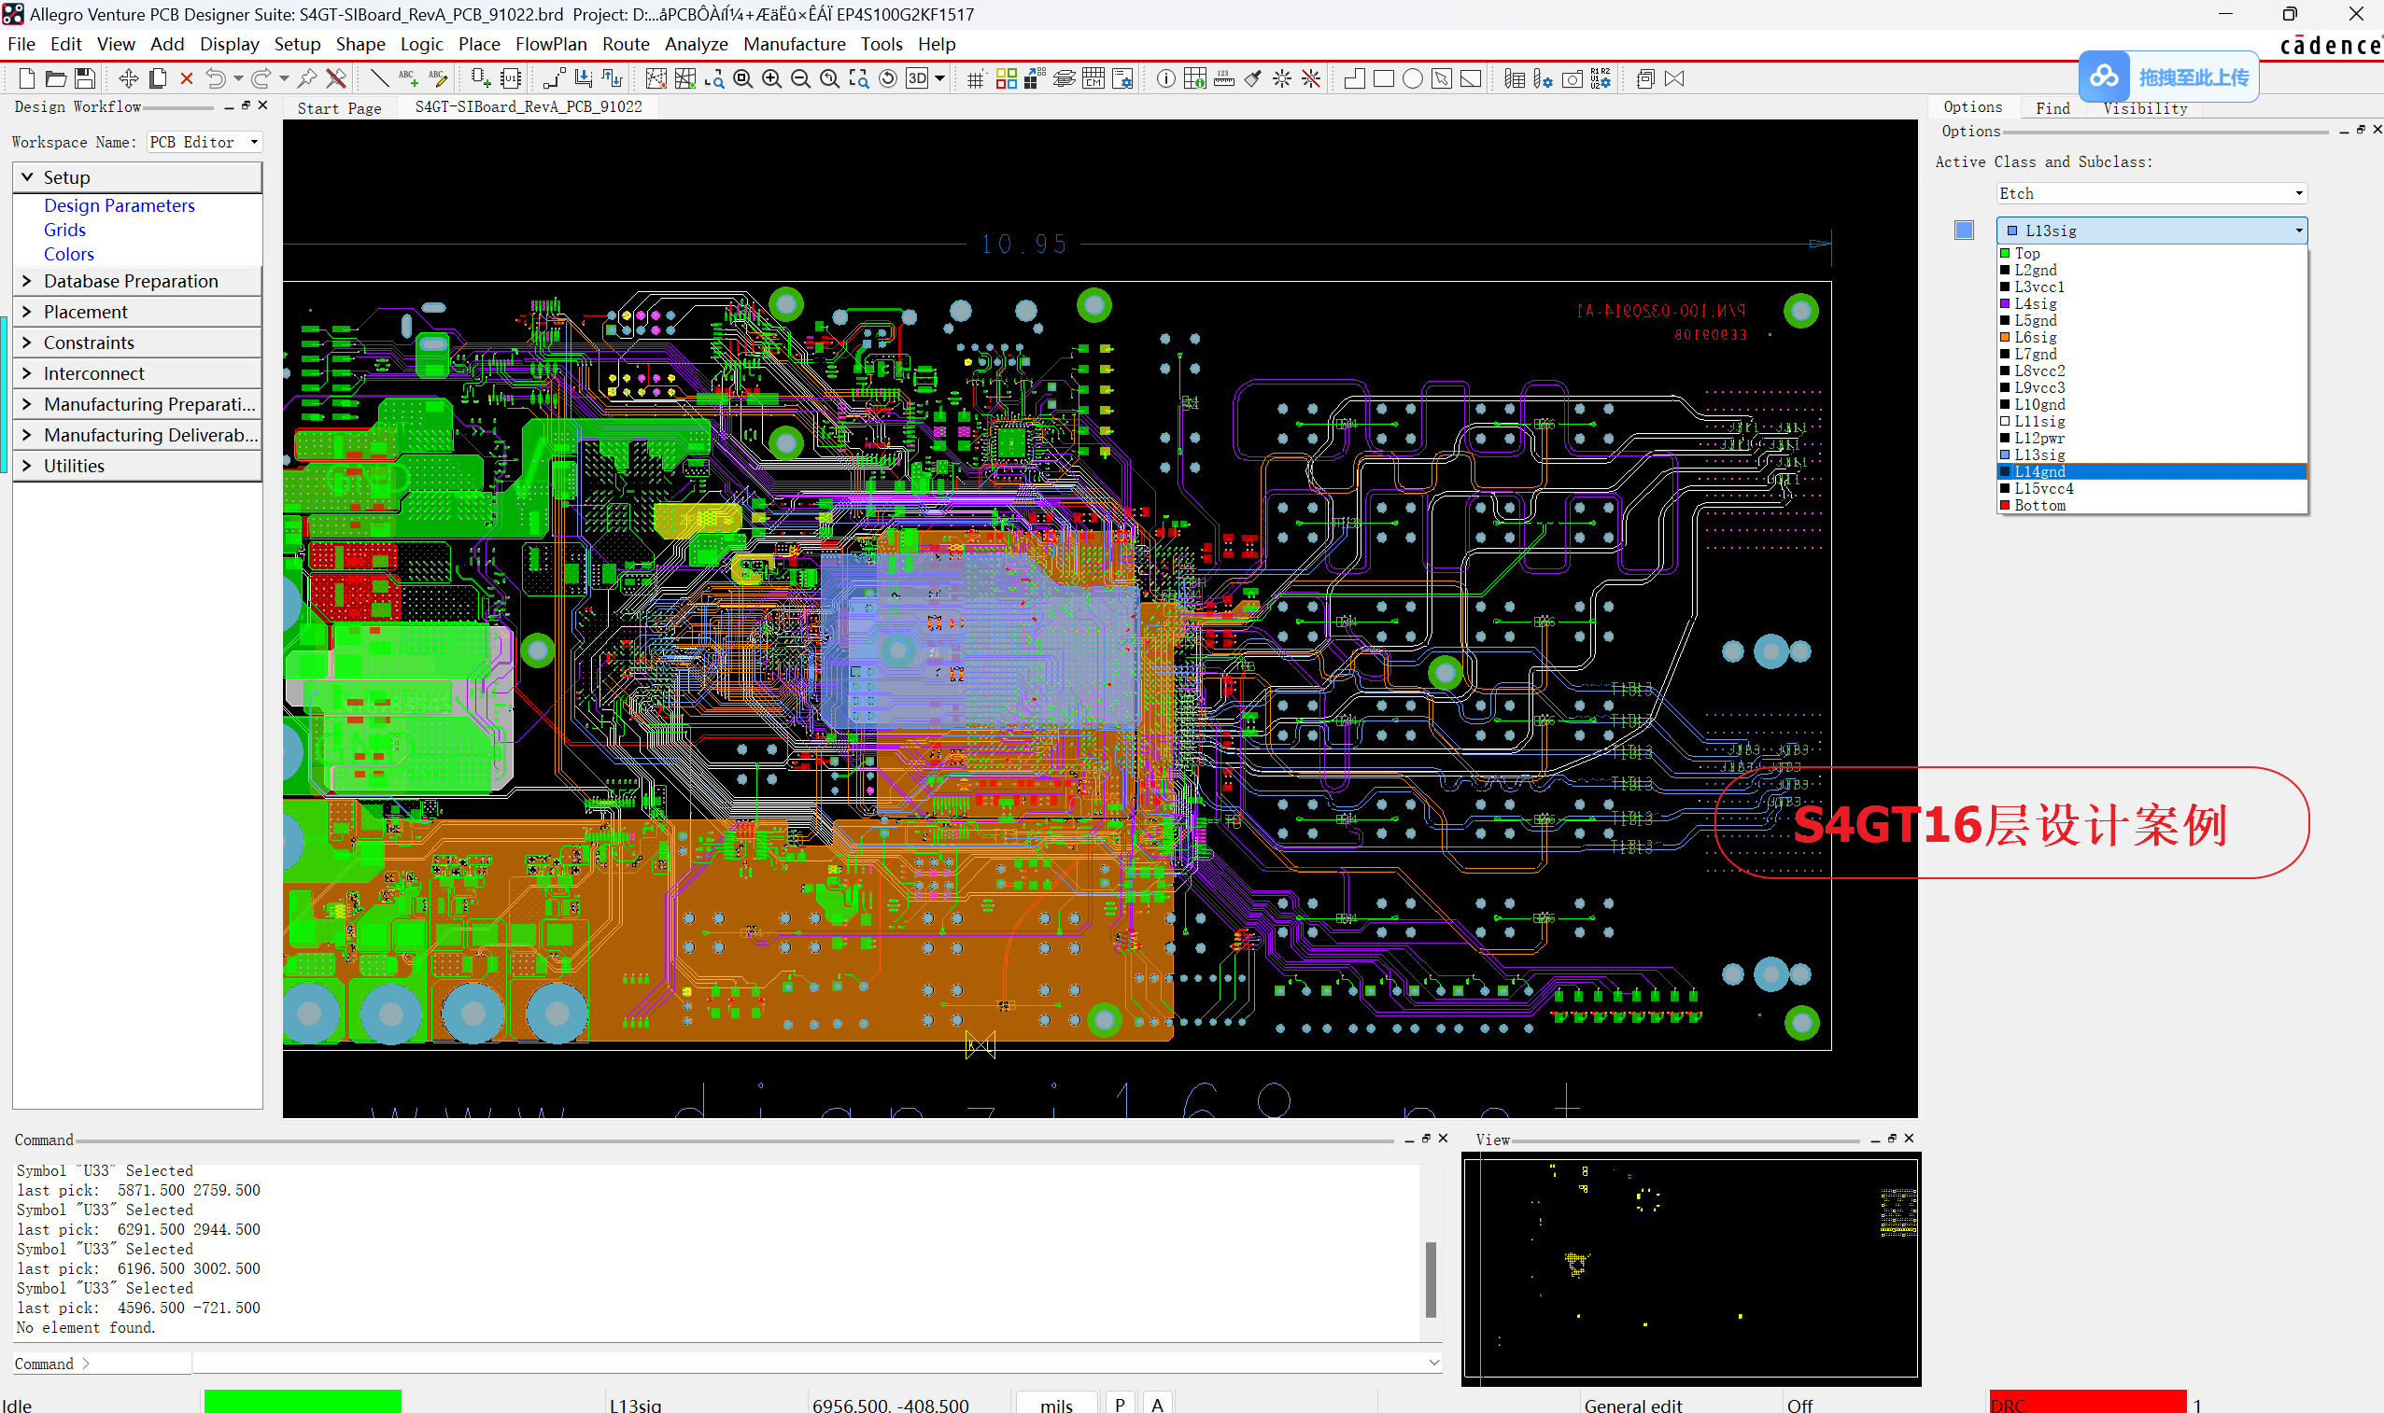The width and height of the screenshot is (2384, 1413).
Task: Collapse the L13sig subclass dropdown
Action: tap(2151, 231)
